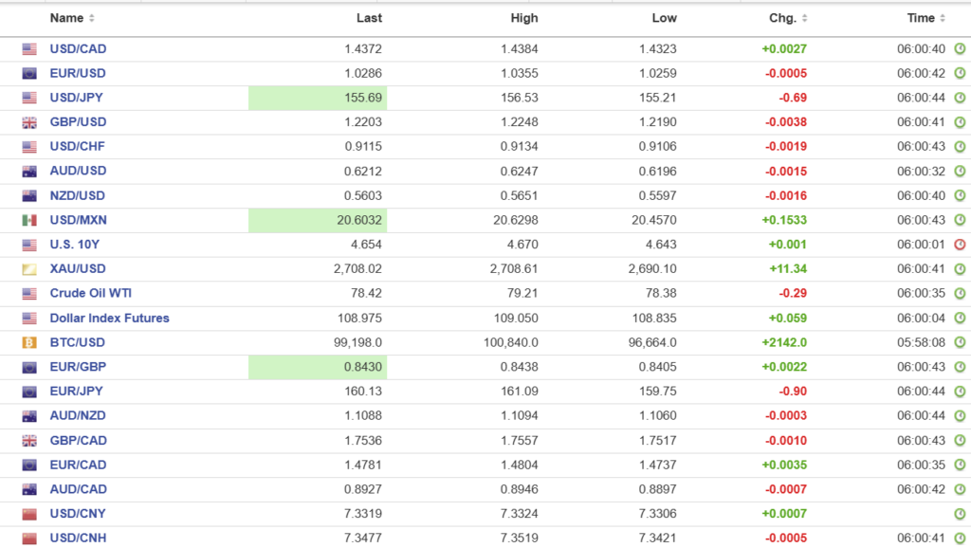Open the USD/JPY currency pair

pos(78,98)
